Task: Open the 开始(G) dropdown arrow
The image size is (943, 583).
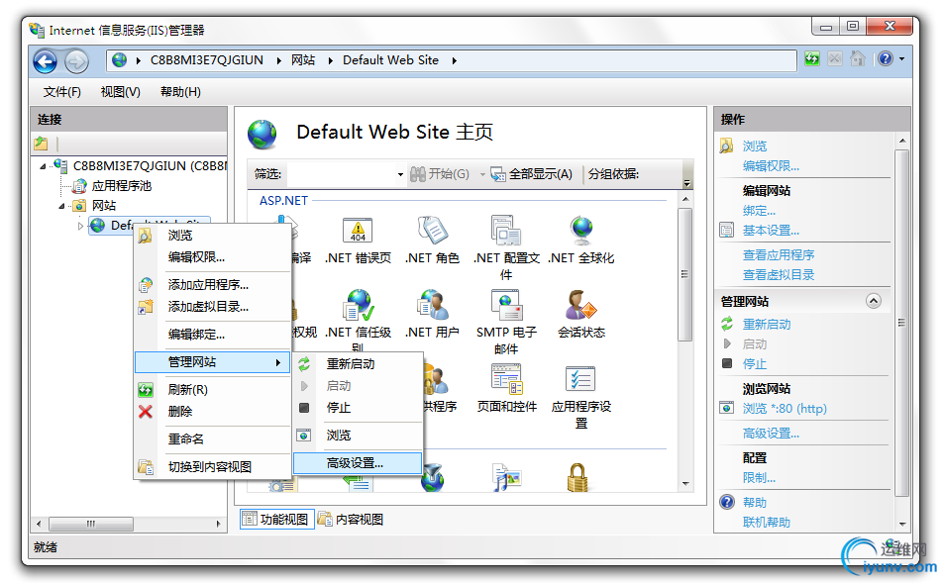Action: 482,174
